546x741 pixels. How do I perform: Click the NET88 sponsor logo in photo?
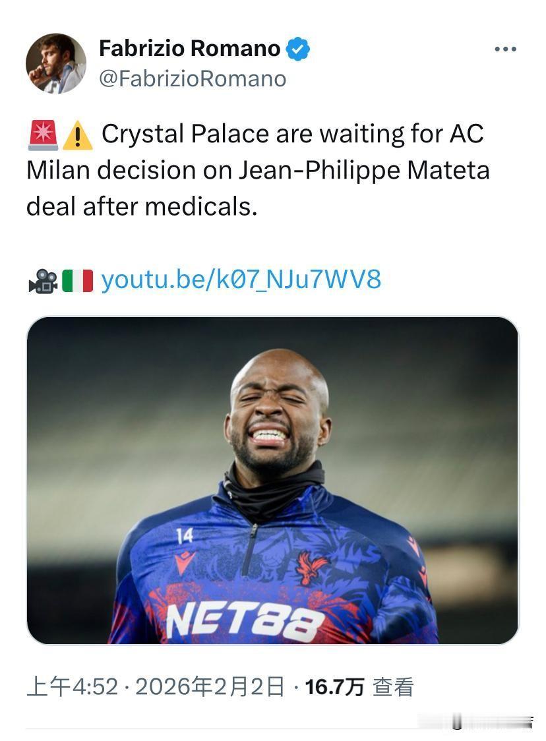coord(245,620)
